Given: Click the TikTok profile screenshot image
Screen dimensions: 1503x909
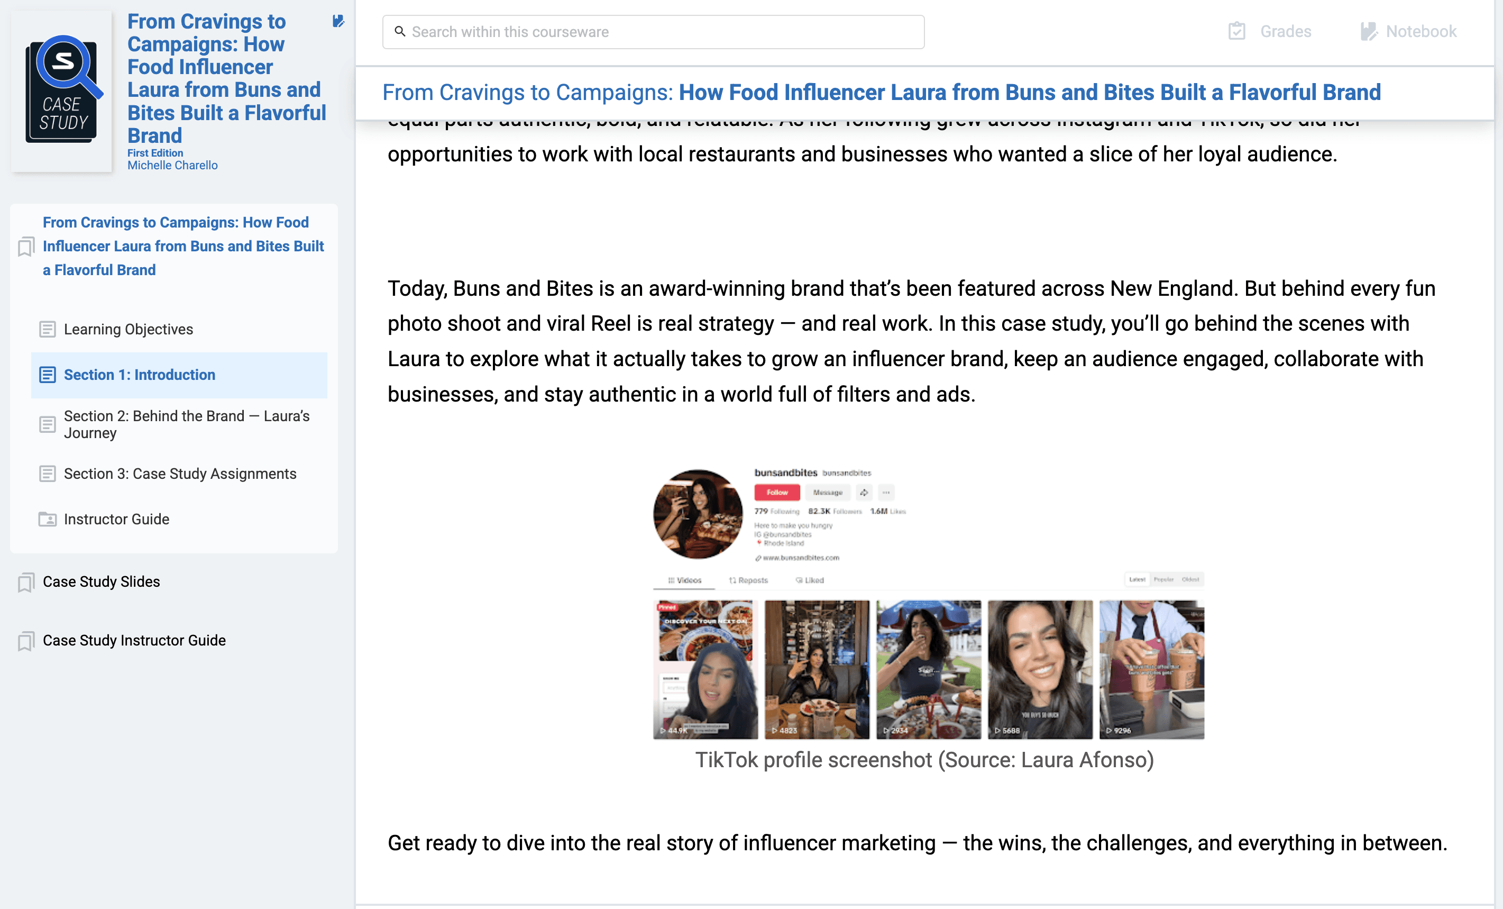Looking at the screenshot, I should click(928, 603).
